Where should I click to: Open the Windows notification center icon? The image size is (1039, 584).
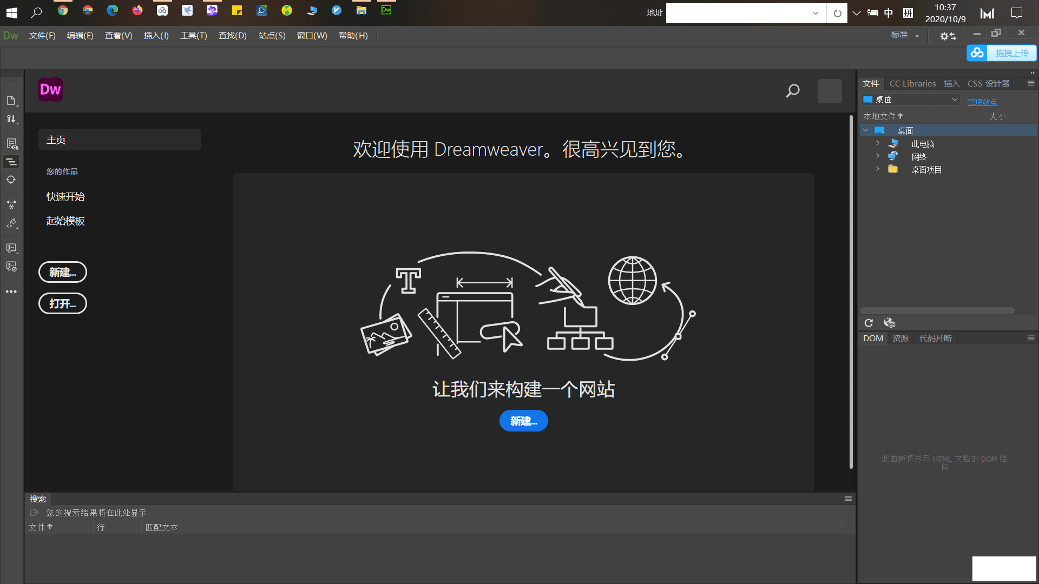pyautogui.click(x=1017, y=13)
